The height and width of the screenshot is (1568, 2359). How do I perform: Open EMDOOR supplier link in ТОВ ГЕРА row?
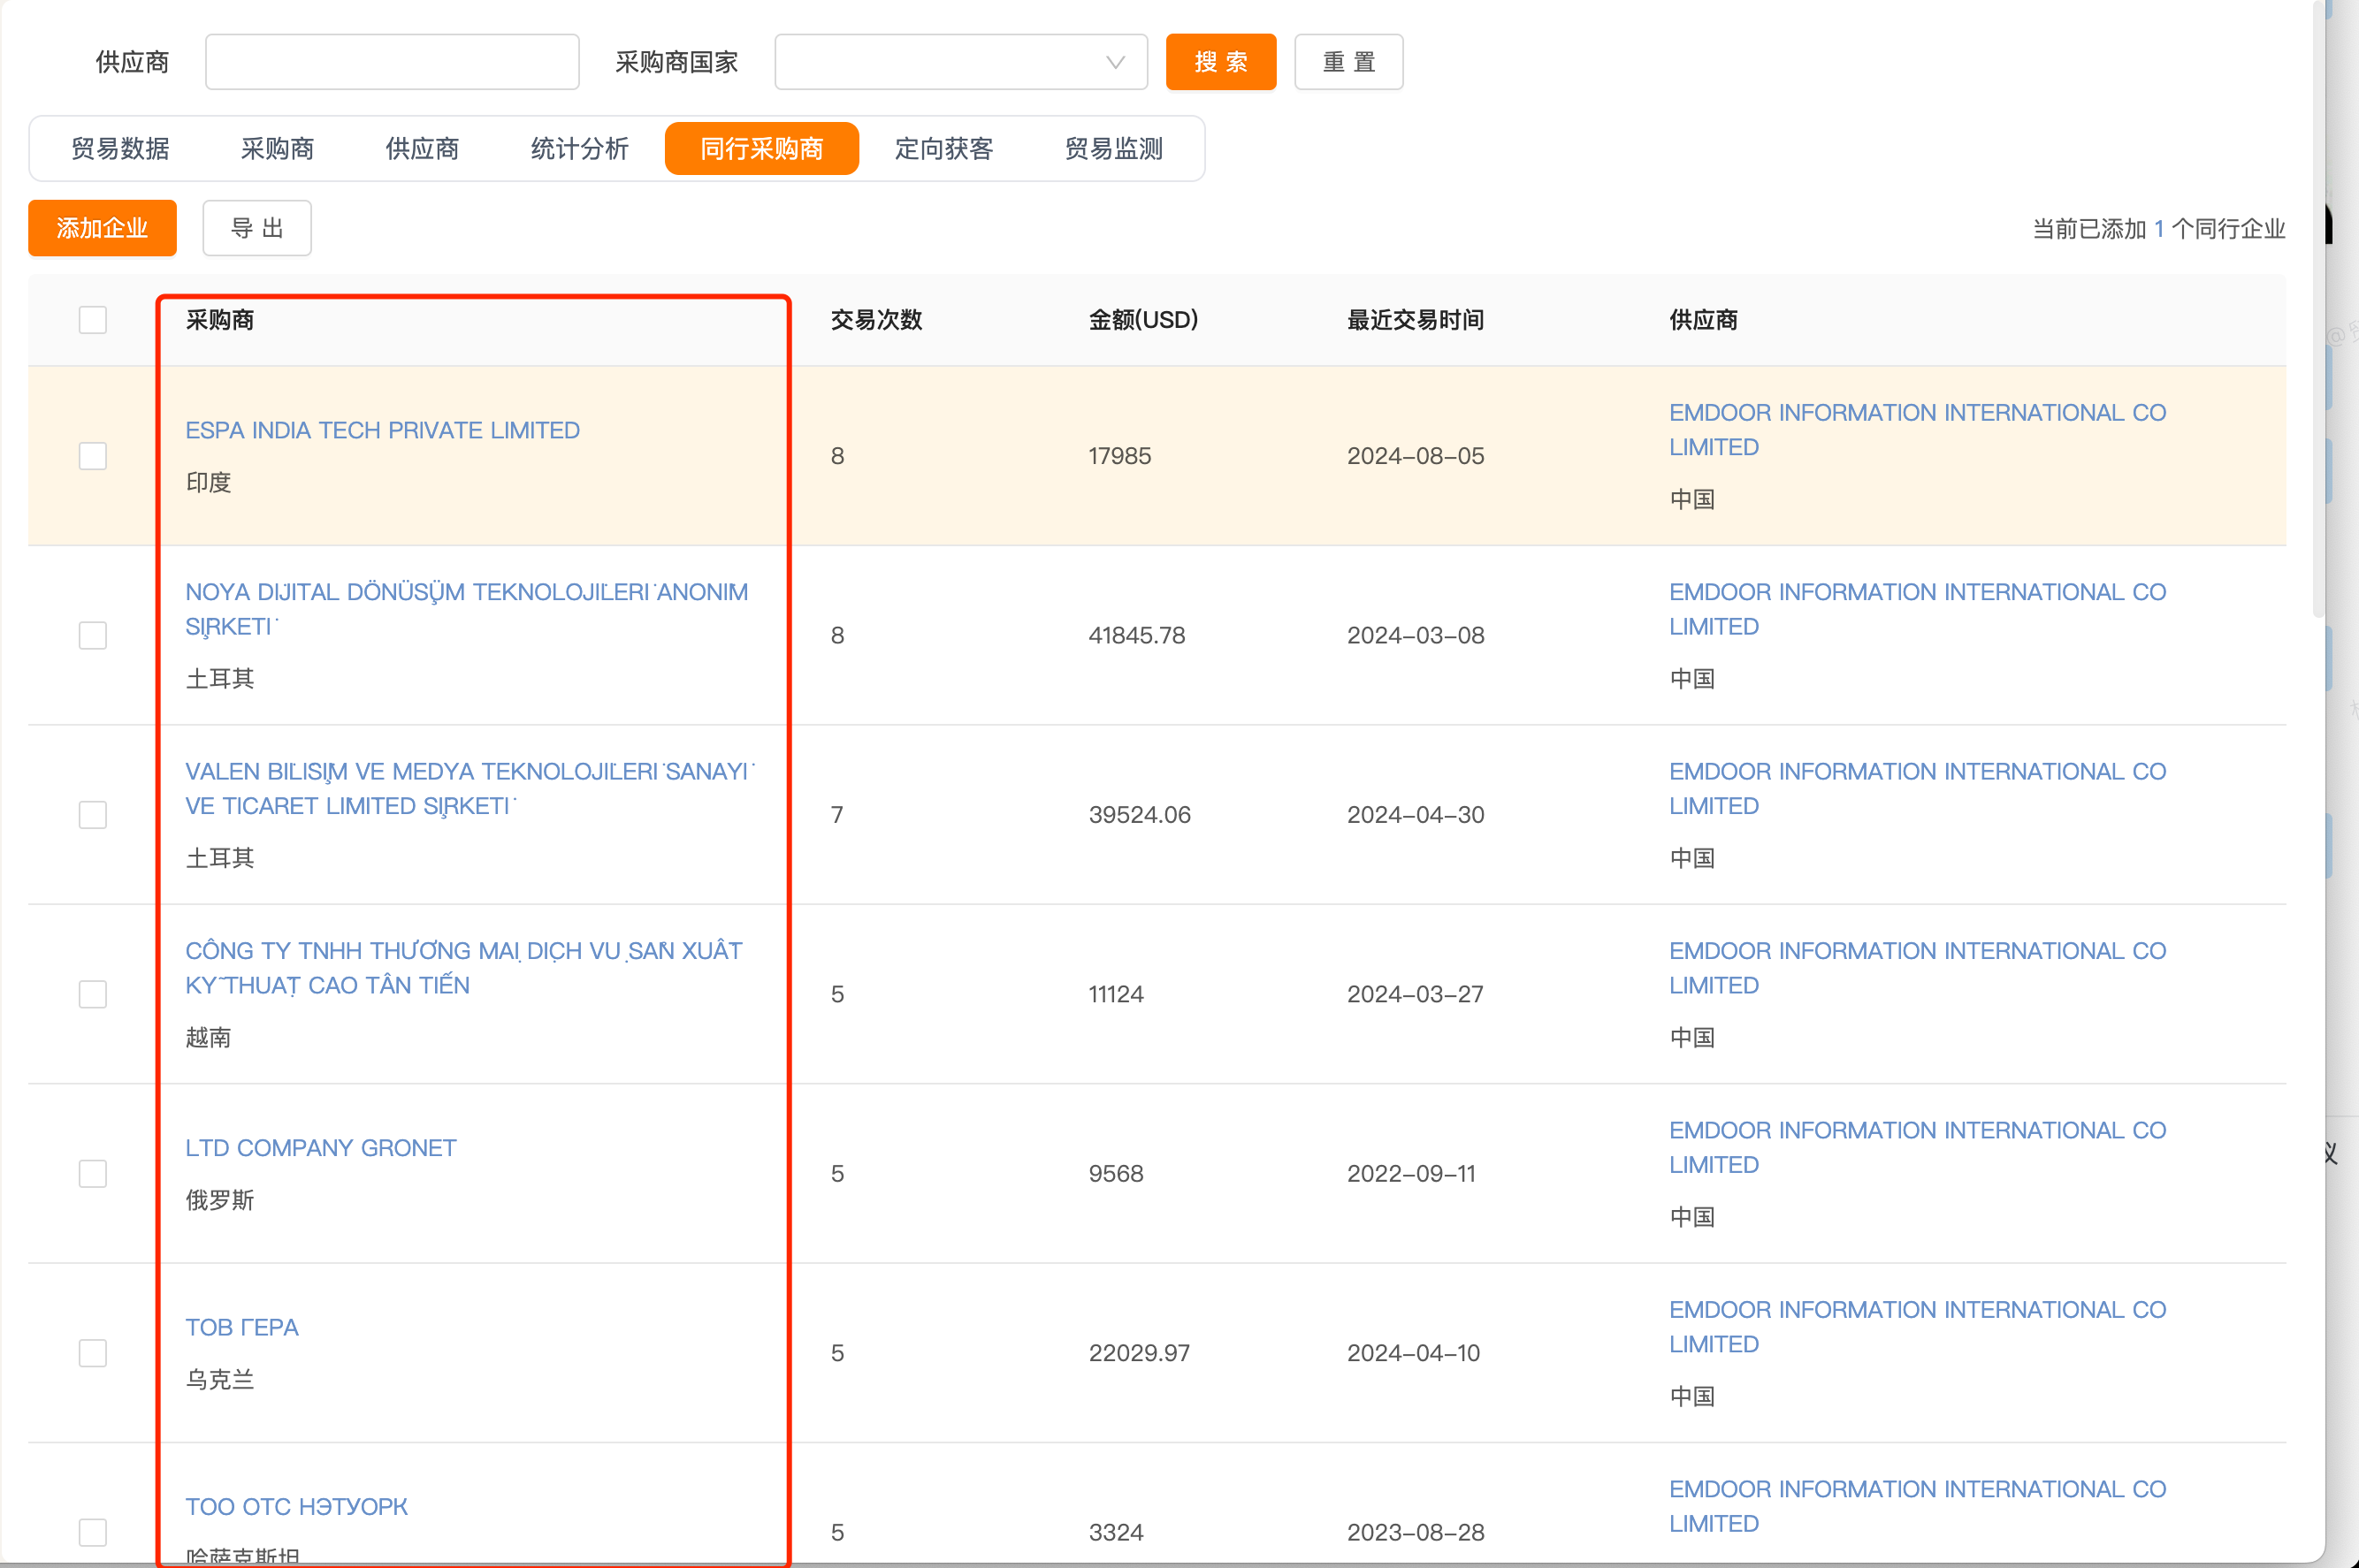(x=1917, y=1327)
